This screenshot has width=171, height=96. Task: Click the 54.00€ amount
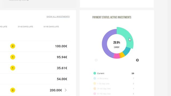[62, 79]
